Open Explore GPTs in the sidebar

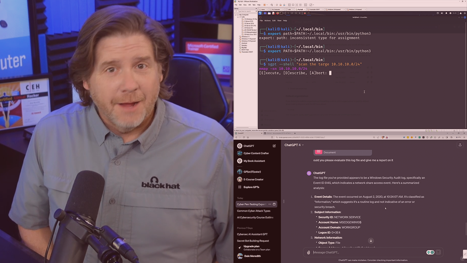[x=251, y=187]
